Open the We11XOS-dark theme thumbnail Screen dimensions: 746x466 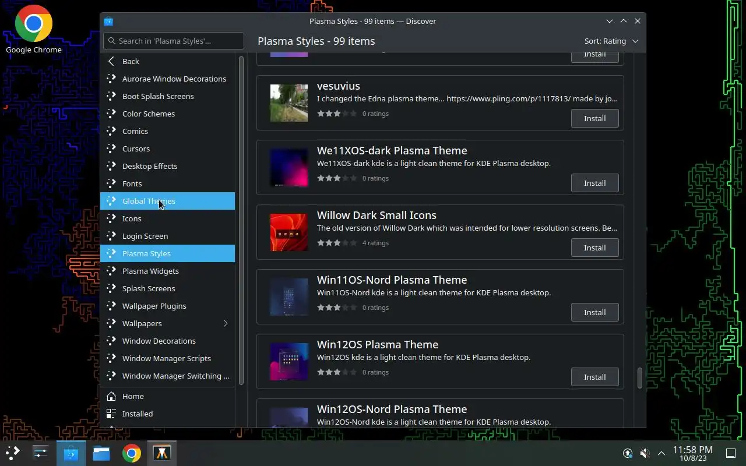click(289, 168)
